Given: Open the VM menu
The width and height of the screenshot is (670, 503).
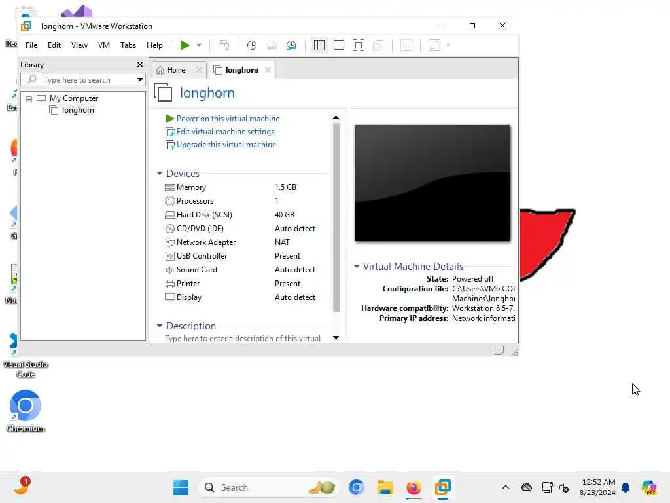Looking at the screenshot, I should click(x=104, y=45).
